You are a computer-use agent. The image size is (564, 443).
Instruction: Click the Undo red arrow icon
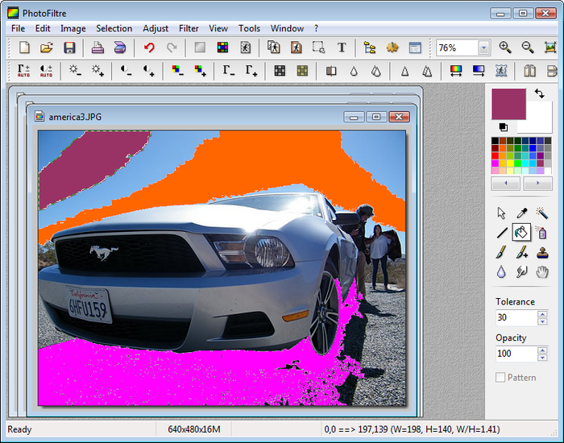(149, 48)
